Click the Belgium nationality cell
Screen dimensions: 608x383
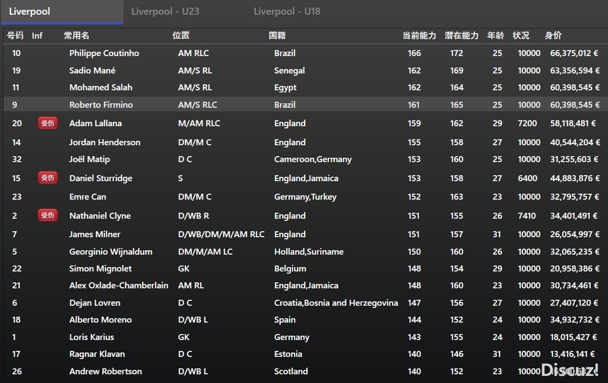(x=290, y=269)
